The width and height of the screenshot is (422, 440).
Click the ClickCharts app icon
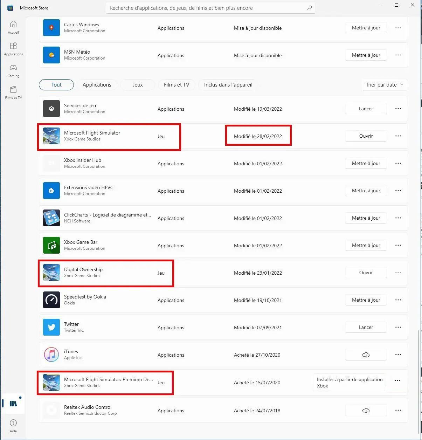tap(51, 218)
